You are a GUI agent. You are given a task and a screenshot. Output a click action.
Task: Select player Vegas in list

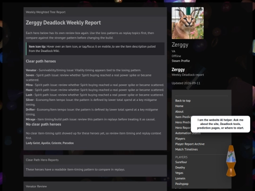(x=179, y=173)
